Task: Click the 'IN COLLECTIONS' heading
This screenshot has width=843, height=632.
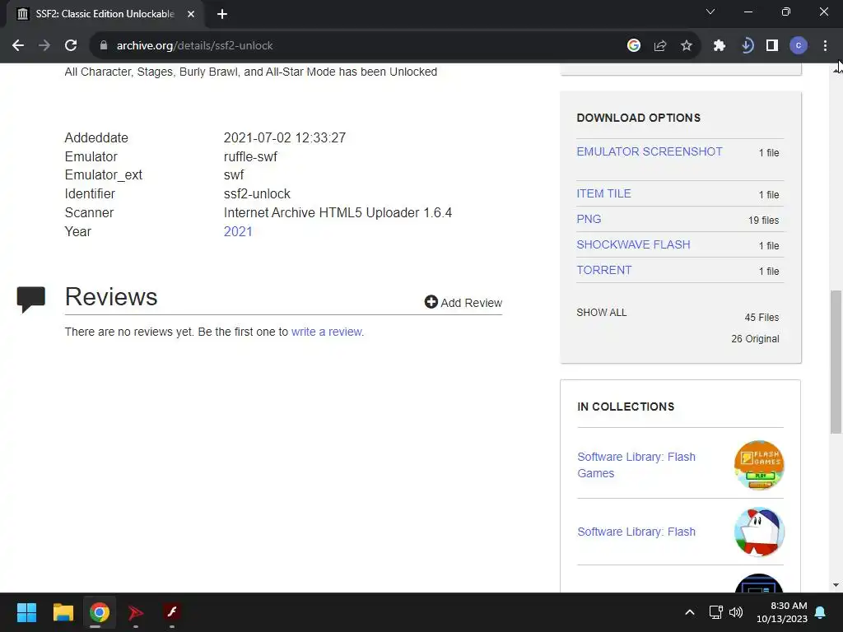Action: pos(626,407)
